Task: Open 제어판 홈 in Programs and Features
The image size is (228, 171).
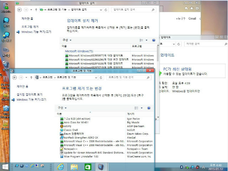Action: point(22,87)
